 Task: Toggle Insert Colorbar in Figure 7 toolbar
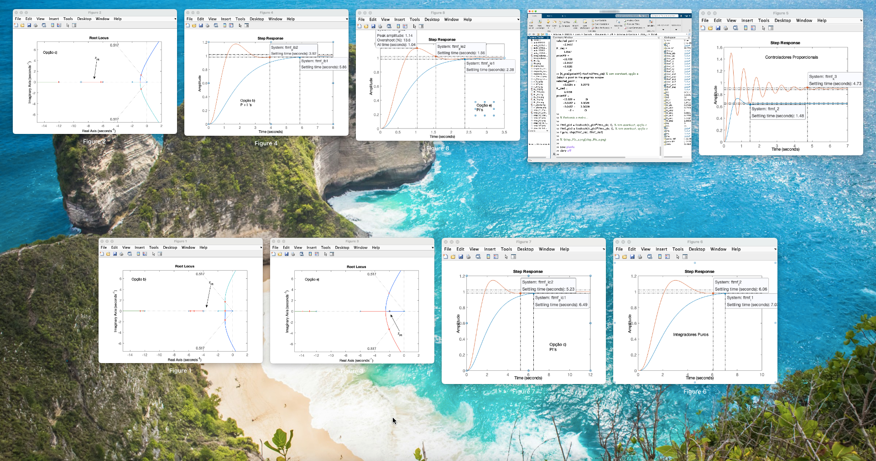(488, 256)
